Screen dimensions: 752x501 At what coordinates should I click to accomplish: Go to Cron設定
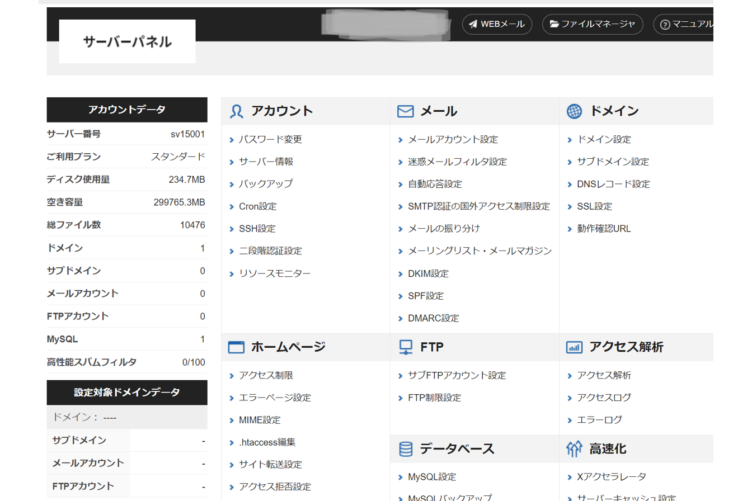pos(257,206)
